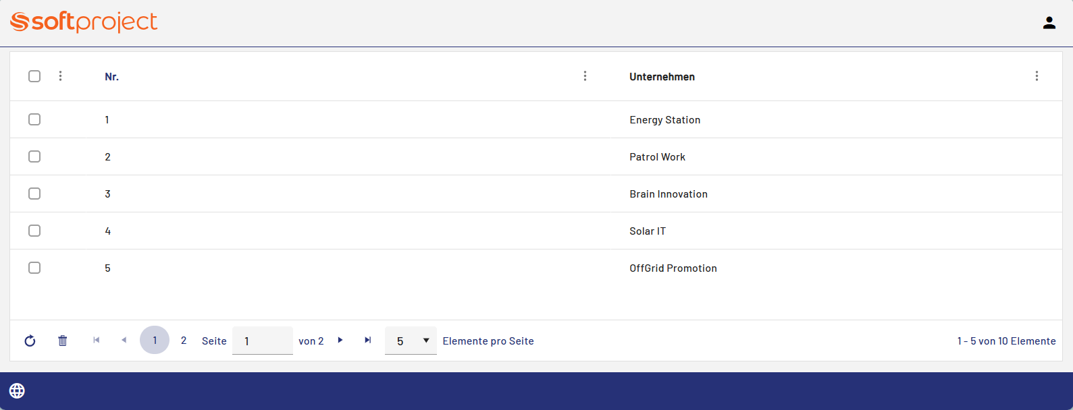Click the softproject logo
Viewport: 1073px width, 410px height.
click(84, 22)
